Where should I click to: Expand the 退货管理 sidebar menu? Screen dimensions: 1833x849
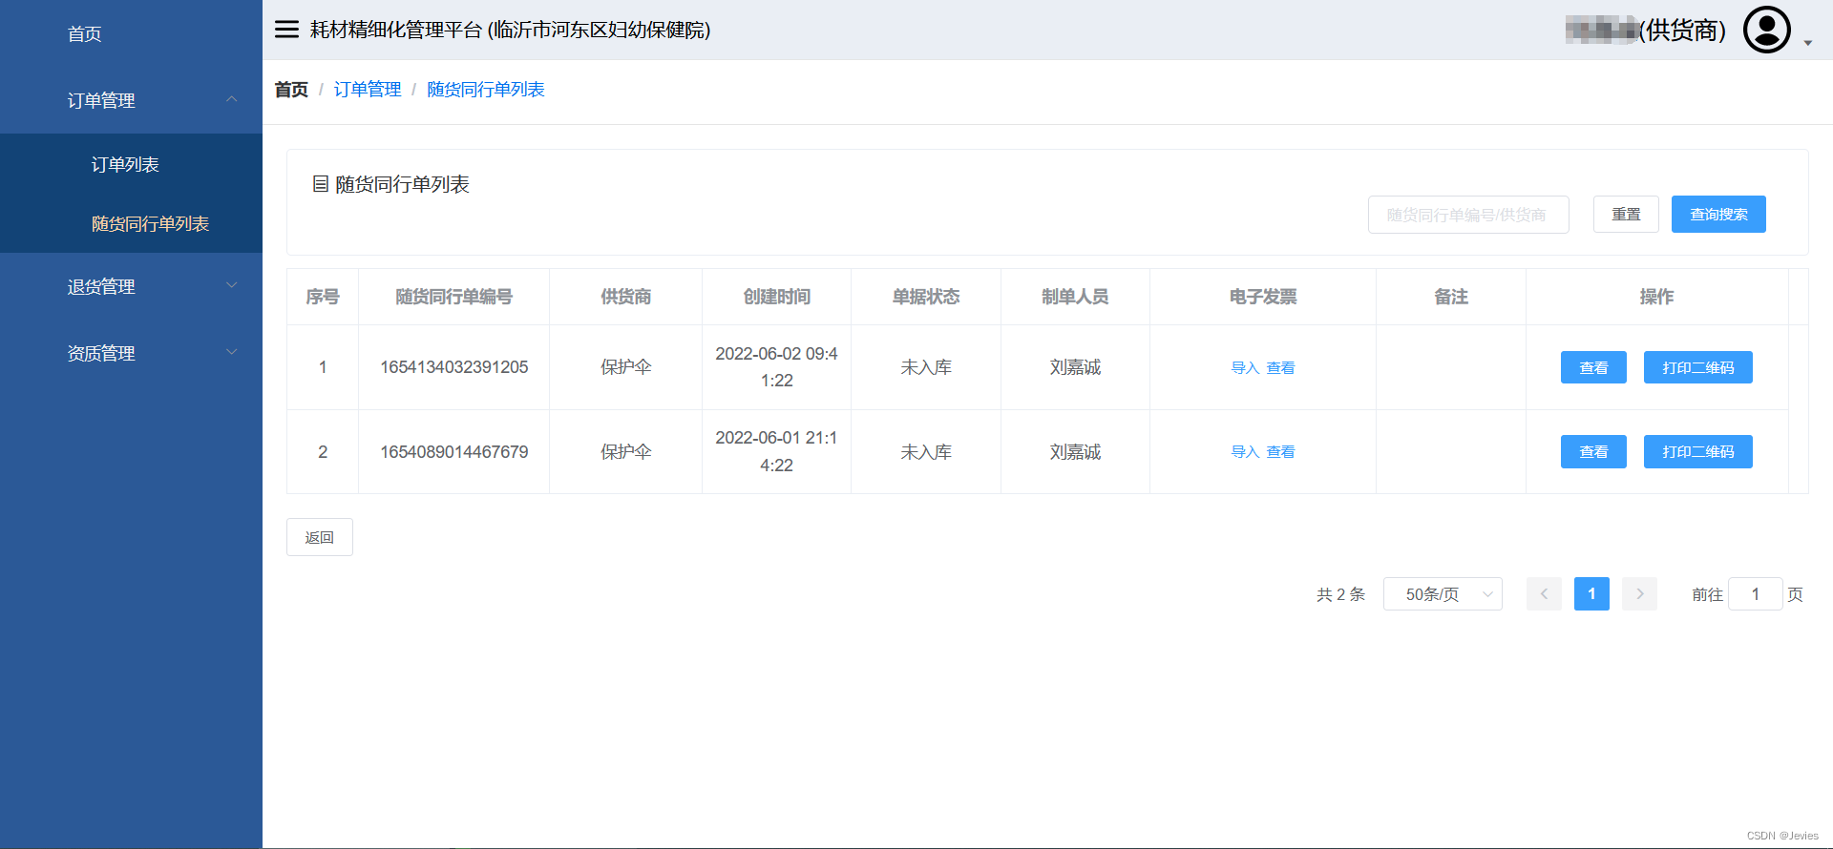tap(131, 286)
